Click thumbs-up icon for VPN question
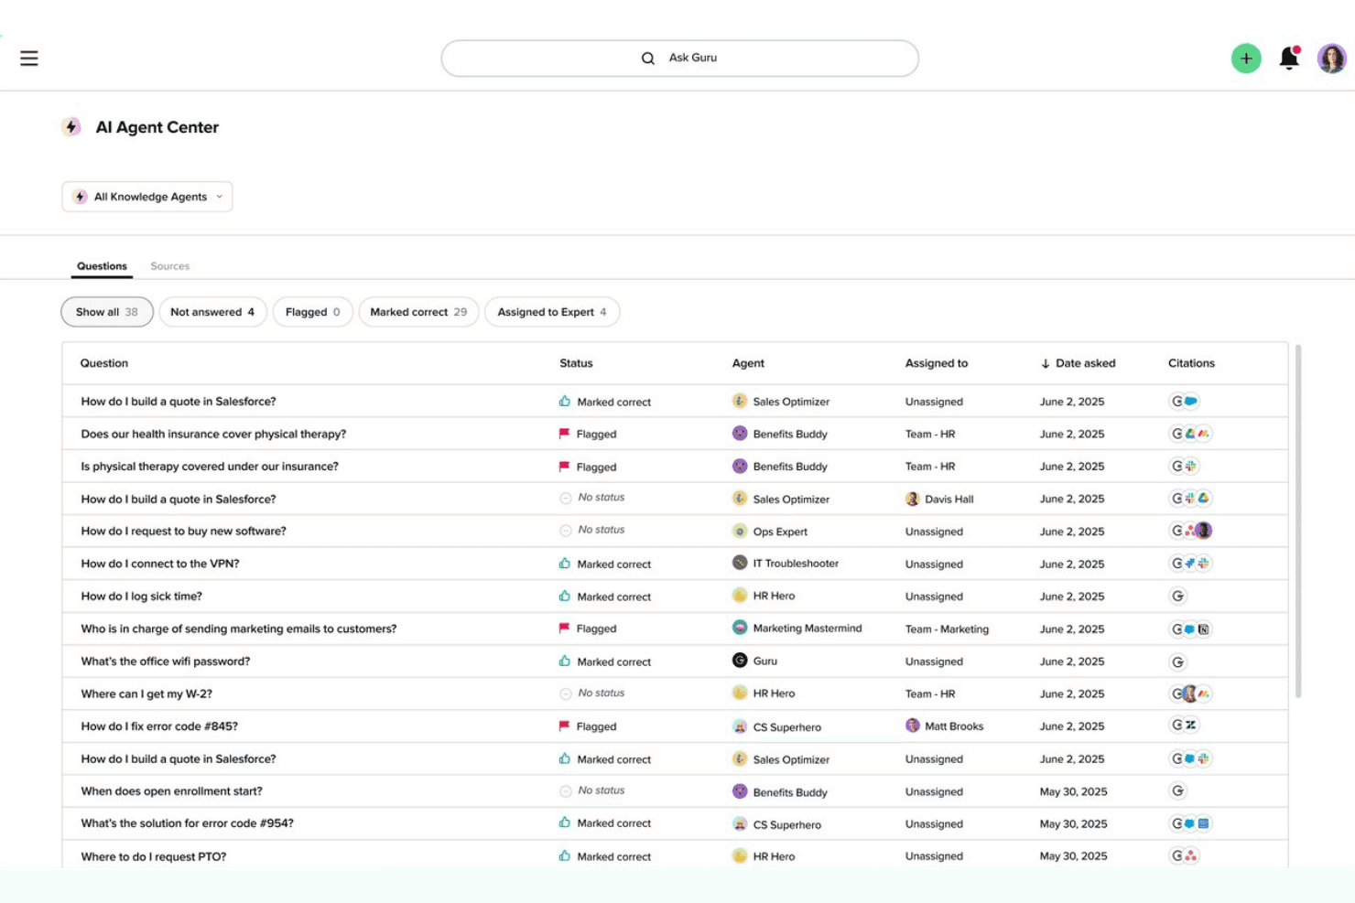This screenshot has width=1355, height=903. pyautogui.click(x=565, y=564)
